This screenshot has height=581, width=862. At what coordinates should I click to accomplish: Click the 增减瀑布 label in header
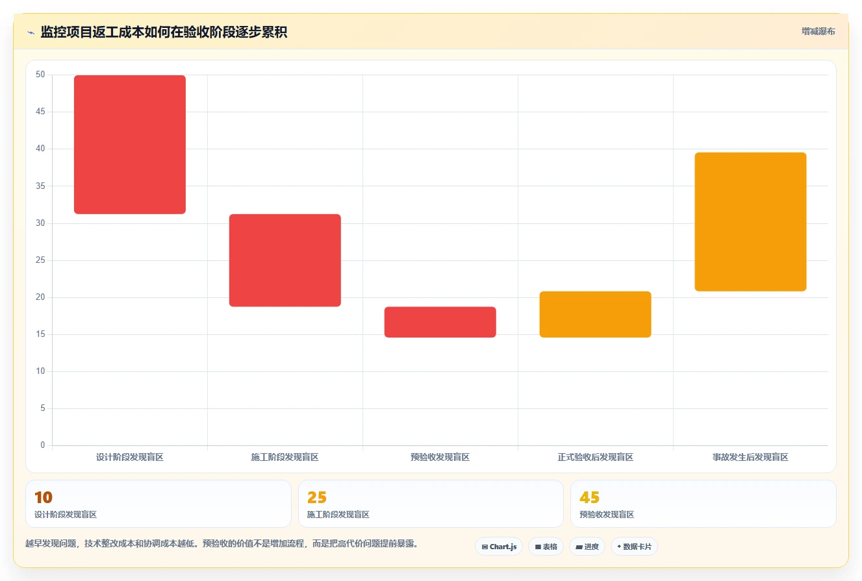tap(818, 31)
